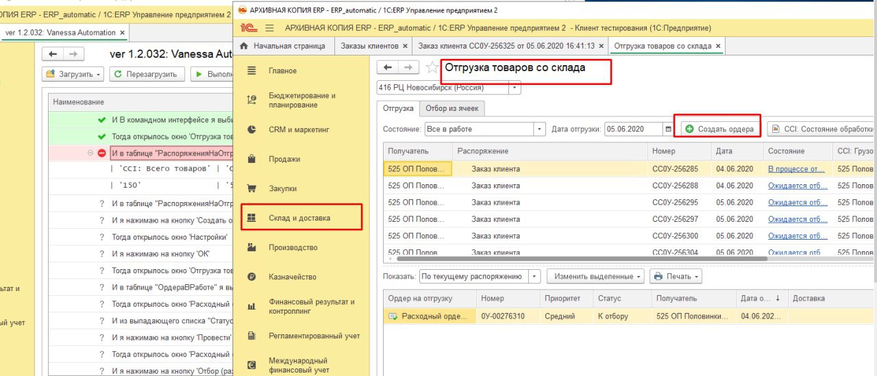Open the Производство section
The image size is (877, 376).
pos(293,247)
